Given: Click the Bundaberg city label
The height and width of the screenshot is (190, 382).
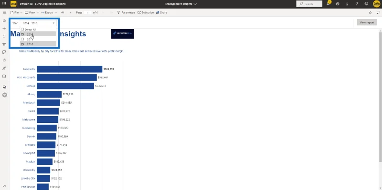Looking at the screenshot, I should click(x=29, y=128).
